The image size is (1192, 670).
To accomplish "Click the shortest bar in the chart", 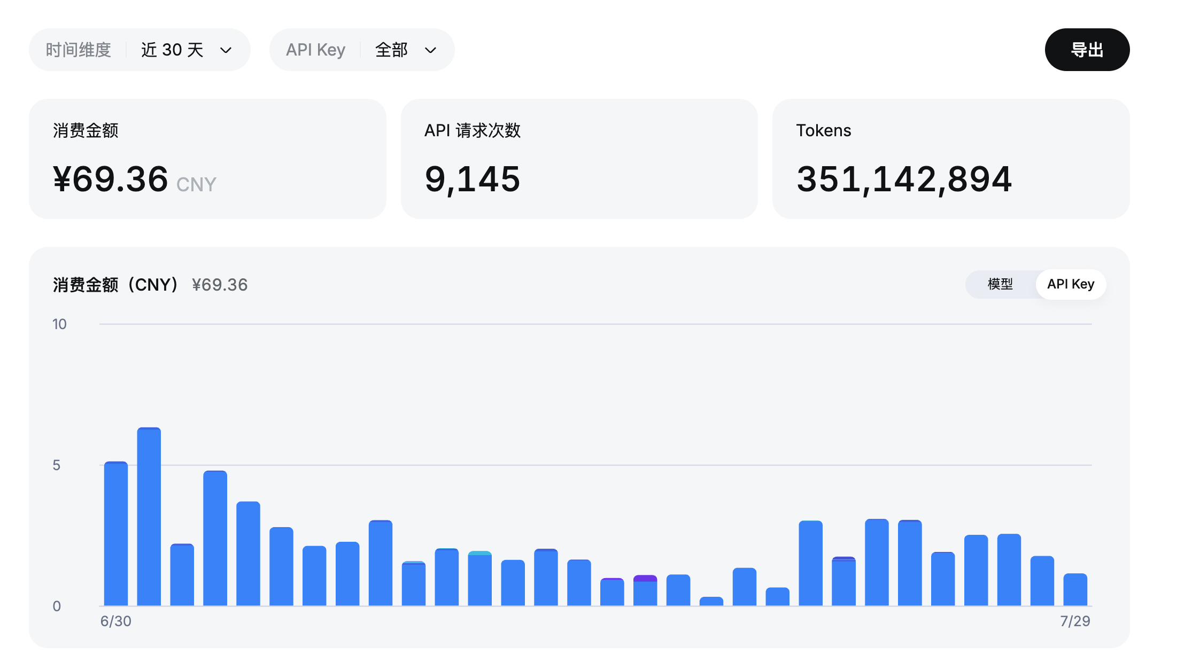I will click(x=711, y=601).
